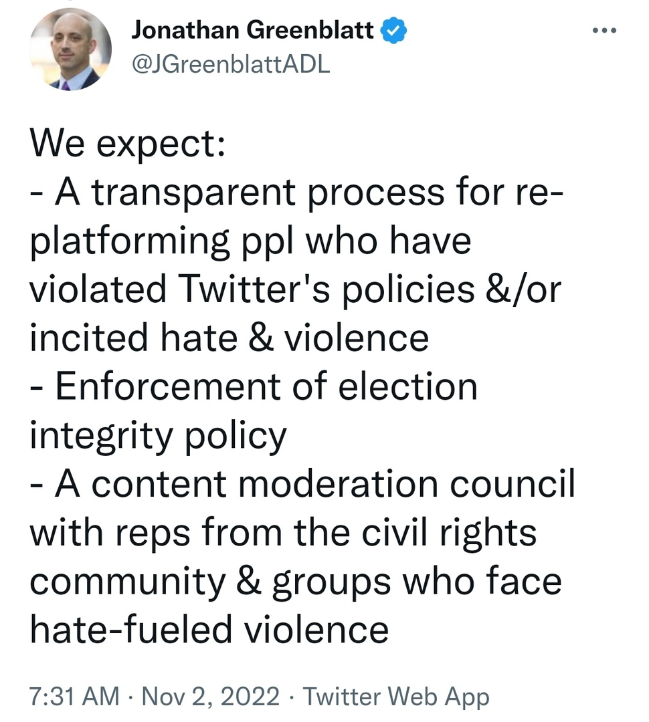Click the "Enforcement of election" bullet line
This screenshot has height=722, width=649.
[x=254, y=386]
